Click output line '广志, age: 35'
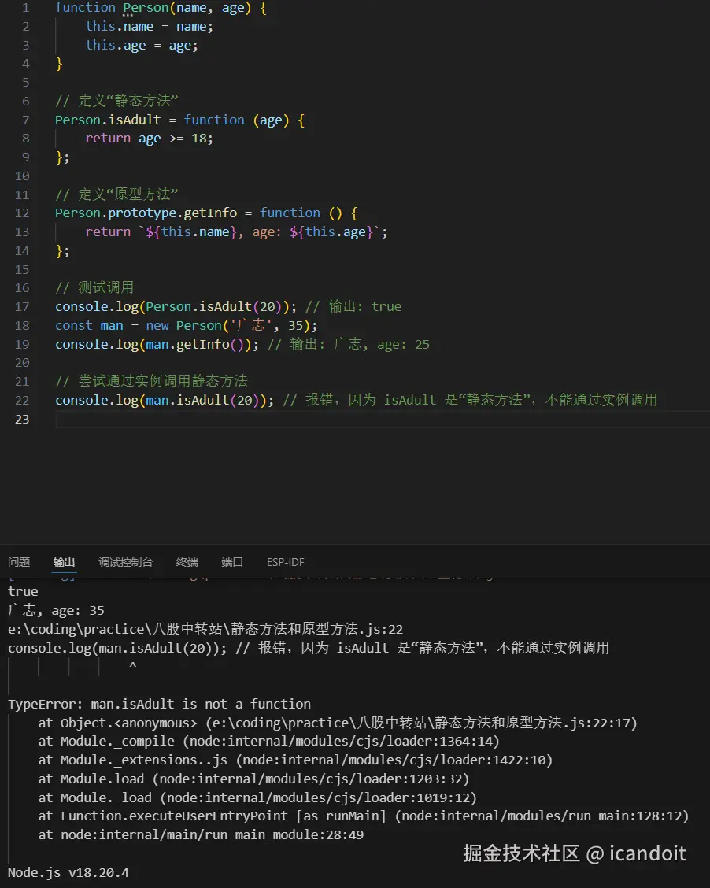710x888 pixels. (56, 611)
